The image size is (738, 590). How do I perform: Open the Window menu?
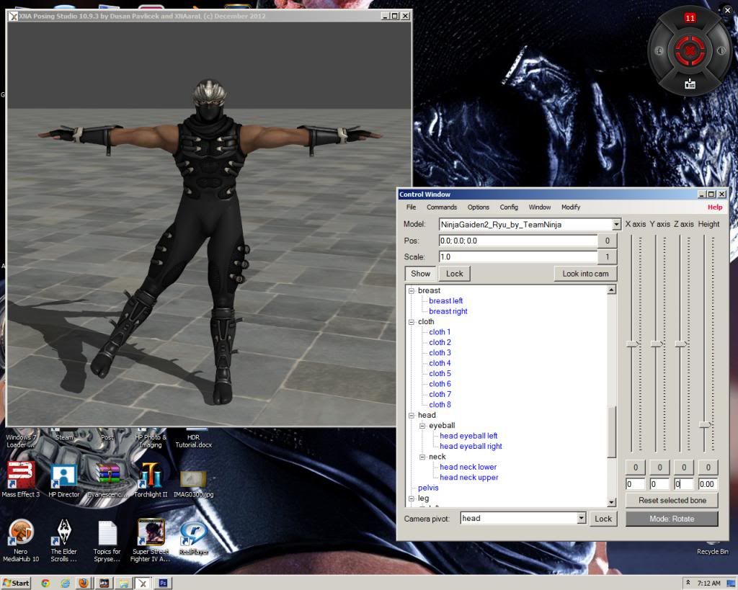pos(539,207)
